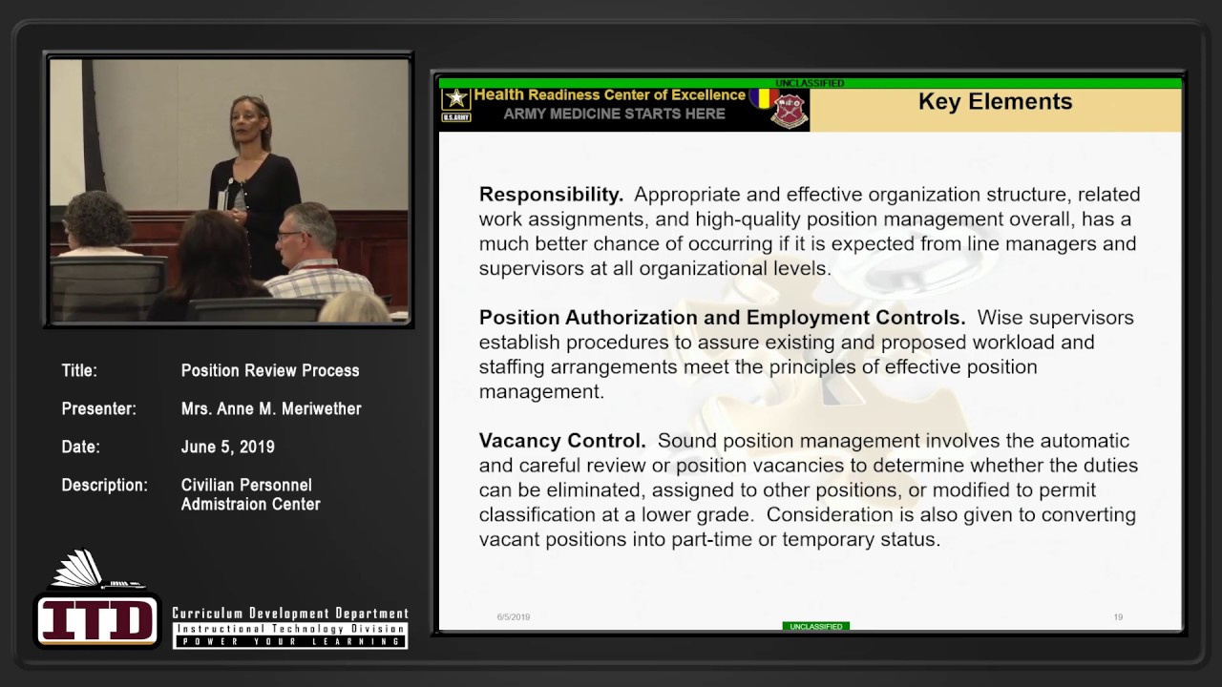Image resolution: width=1222 pixels, height=687 pixels.
Task: Click the 'Date:' label
Action: point(80,447)
